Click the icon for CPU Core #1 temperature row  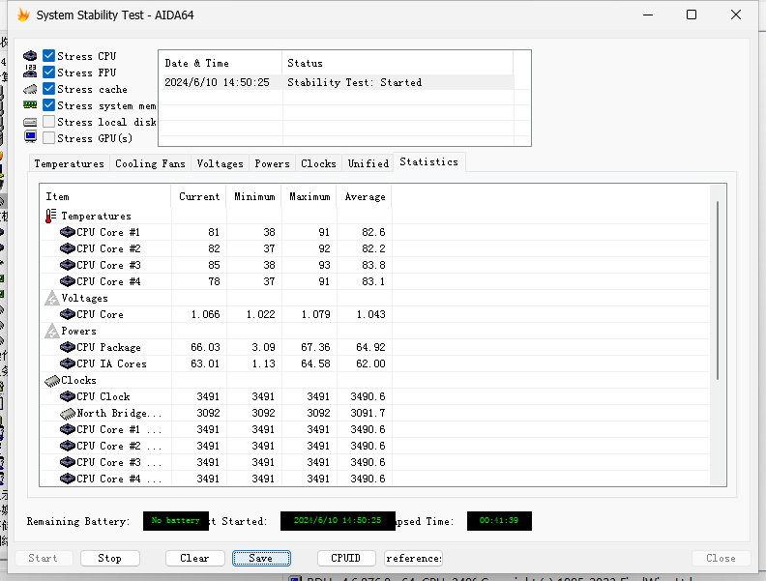point(68,232)
